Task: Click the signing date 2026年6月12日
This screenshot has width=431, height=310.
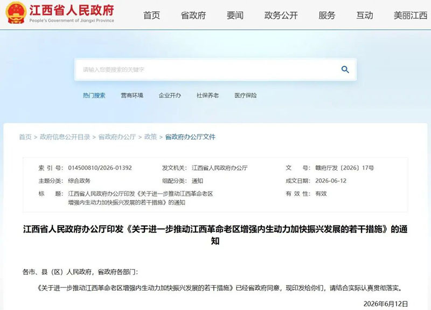Action: pyautogui.click(x=386, y=304)
